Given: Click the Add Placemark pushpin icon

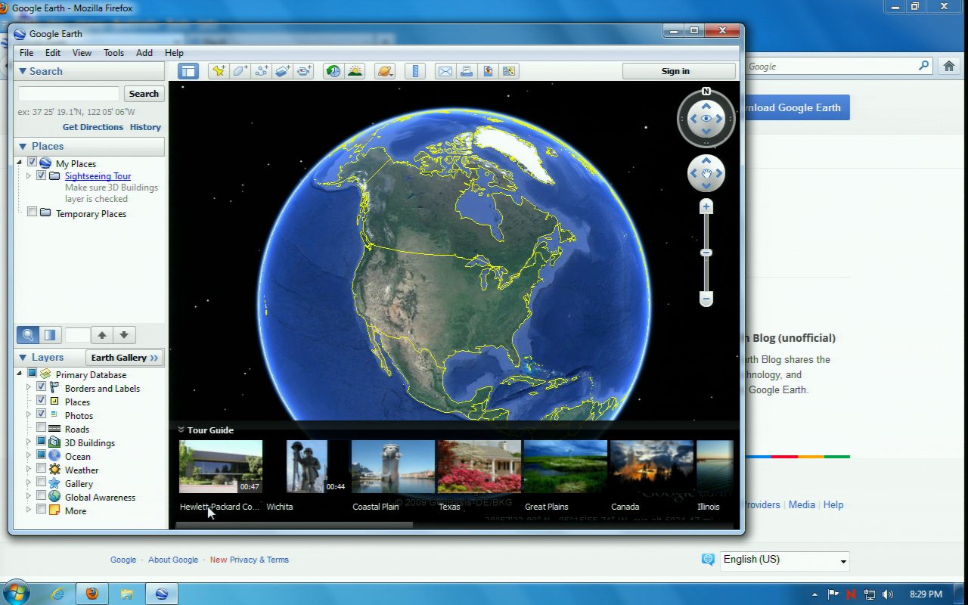Looking at the screenshot, I should pos(219,71).
